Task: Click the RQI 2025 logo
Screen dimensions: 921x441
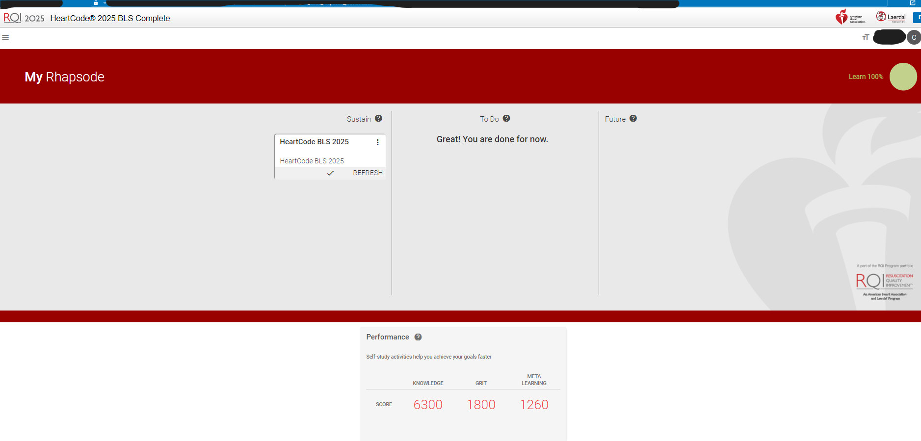Action: (x=24, y=18)
